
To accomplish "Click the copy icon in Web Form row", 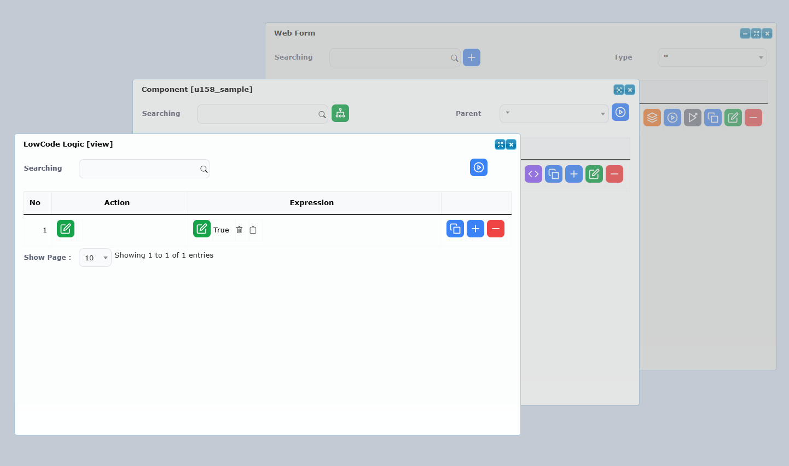I will point(713,118).
